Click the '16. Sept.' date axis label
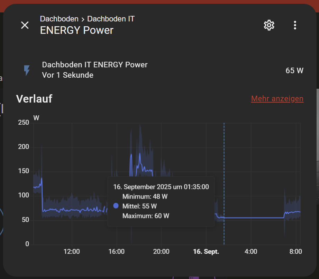The width and height of the screenshot is (319, 279). [x=206, y=252]
